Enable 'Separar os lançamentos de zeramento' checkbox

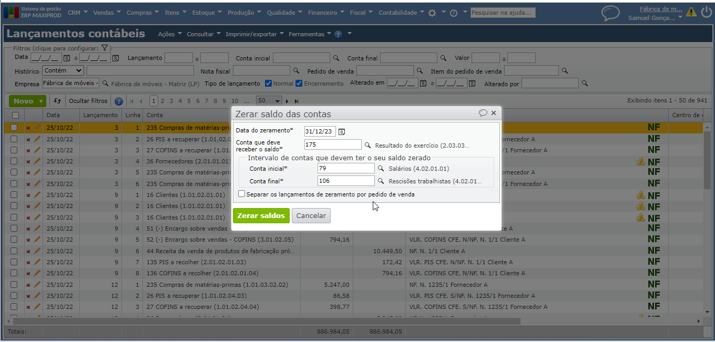click(x=241, y=194)
